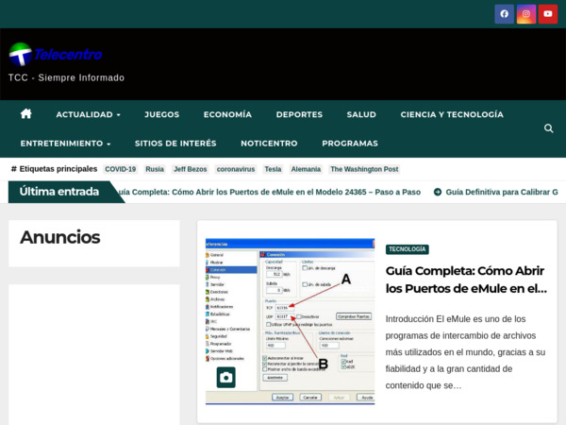Open article title Guía Completa: Cómo Abrir

[466, 280]
